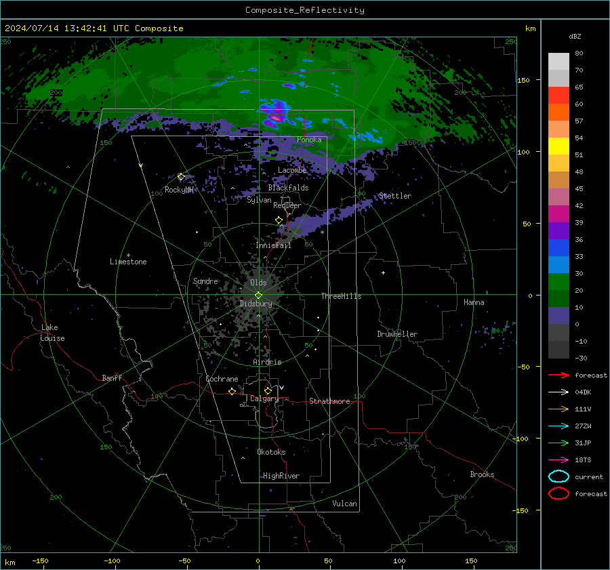610x570 pixels.
Task: Click the yellow diamond marker below Cochrane
Action: click(x=232, y=391)
